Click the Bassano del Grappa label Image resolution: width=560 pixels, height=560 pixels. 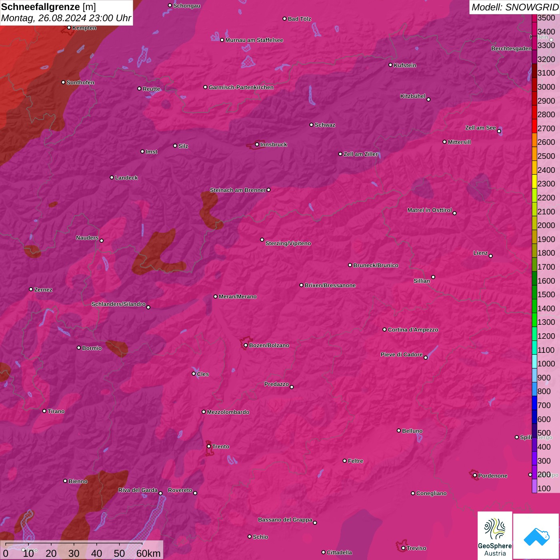[285, 520]
